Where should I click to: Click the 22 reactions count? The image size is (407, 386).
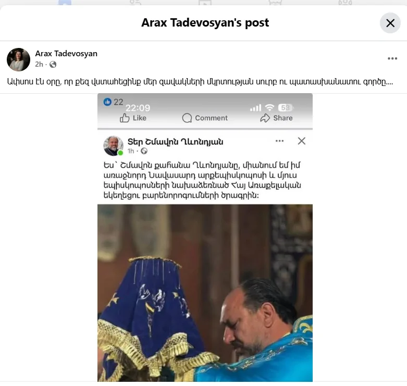(118, 102)
